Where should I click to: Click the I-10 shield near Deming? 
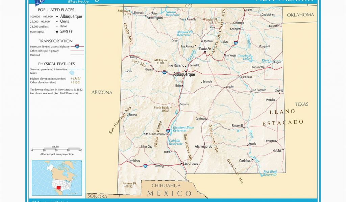pos(145,166)
